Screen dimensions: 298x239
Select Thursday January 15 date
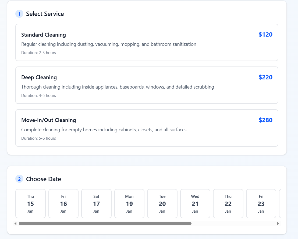30,203
